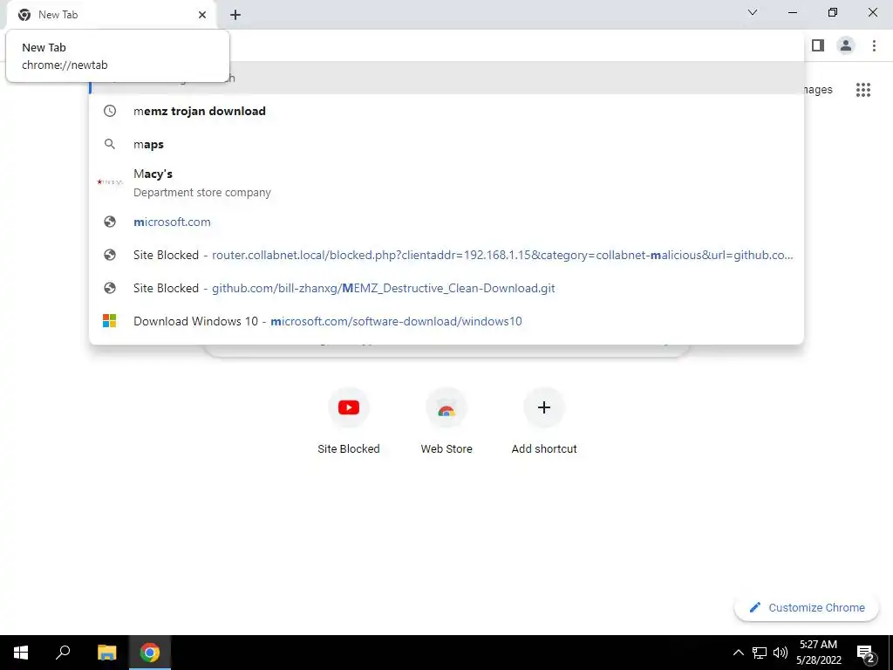Click the Site Blocked shortcut label

pos(349,449)
